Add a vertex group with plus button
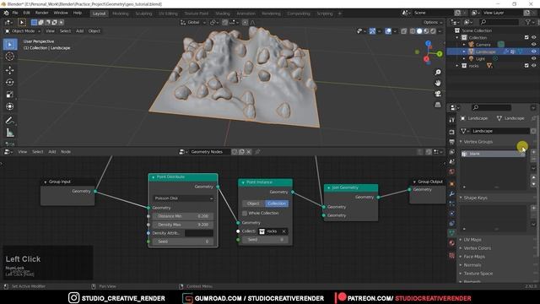This screenshot has width=540, height=304. point(533,152)
